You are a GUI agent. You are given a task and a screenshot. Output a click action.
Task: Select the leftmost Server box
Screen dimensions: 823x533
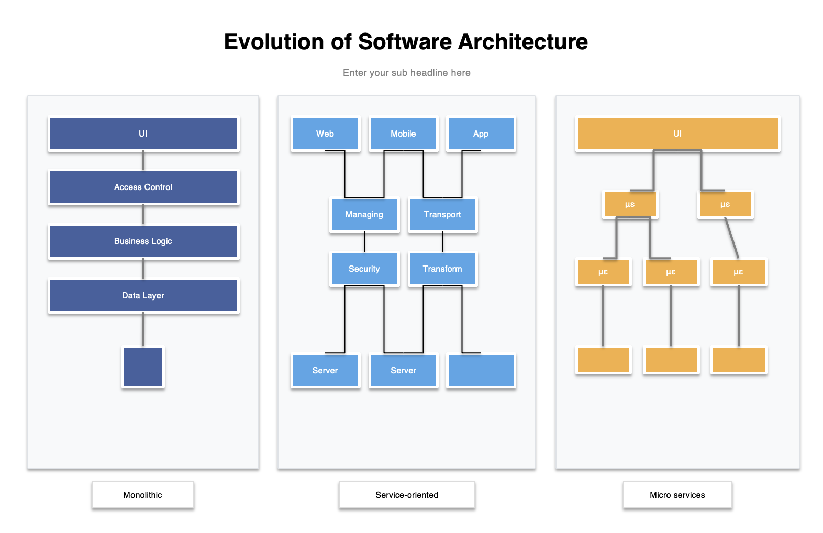tap(325, 370)
